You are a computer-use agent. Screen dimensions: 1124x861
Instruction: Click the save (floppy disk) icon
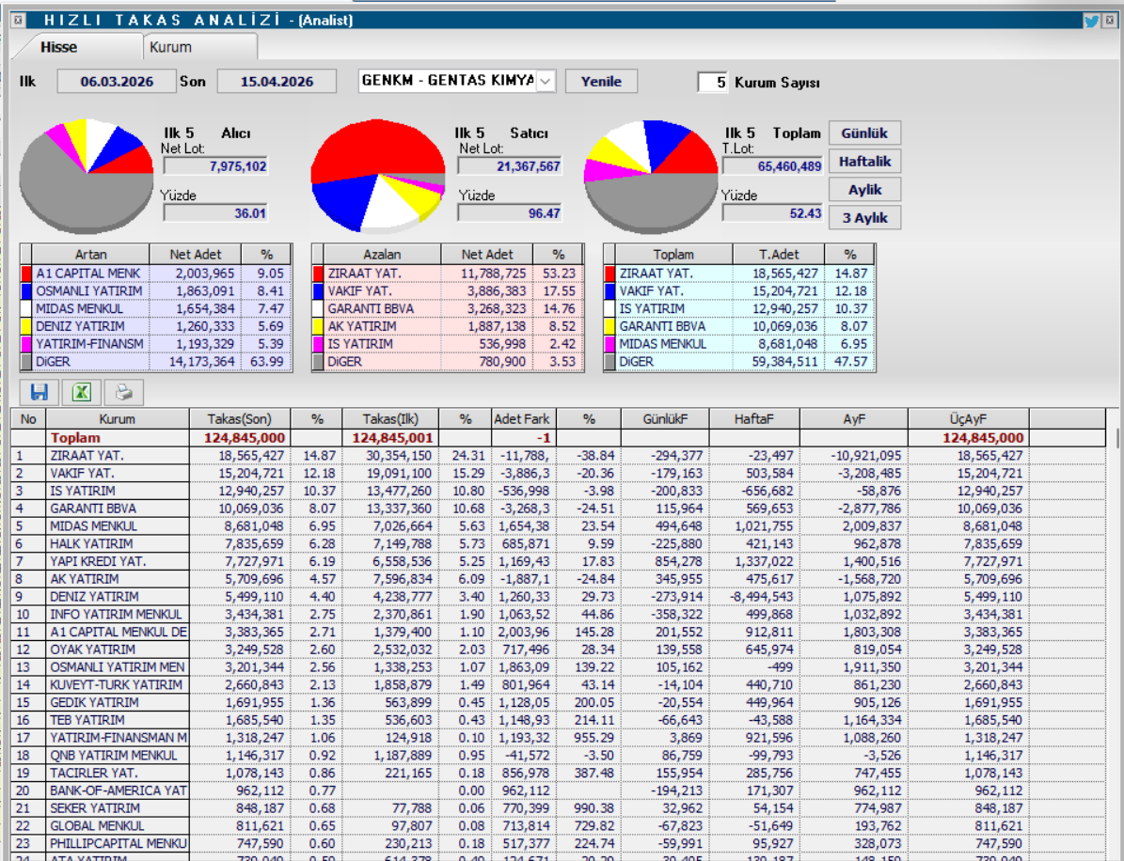[40, 392]
